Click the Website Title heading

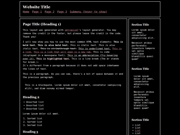point(37,7)
